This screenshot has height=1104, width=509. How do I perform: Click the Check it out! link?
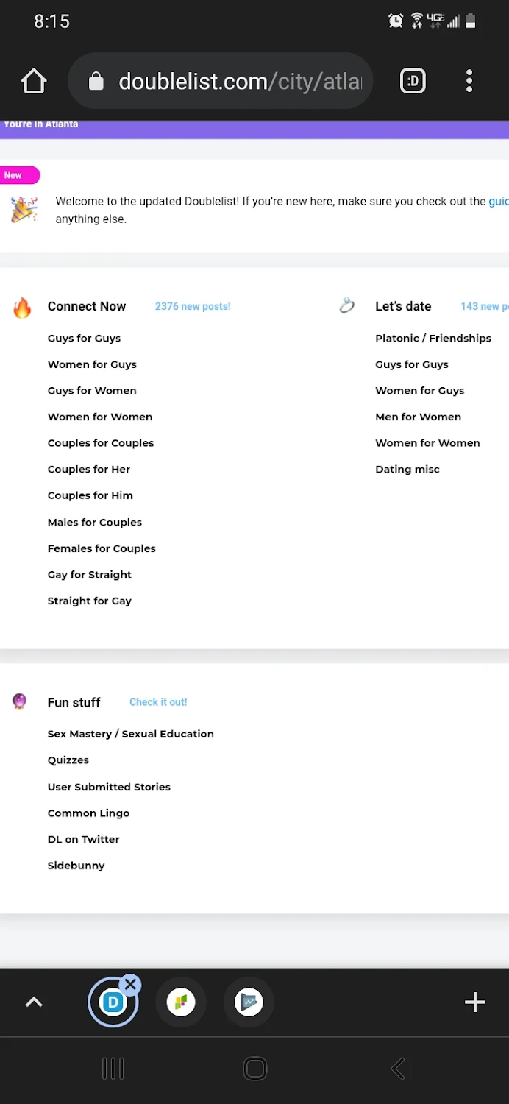[158, 702]
